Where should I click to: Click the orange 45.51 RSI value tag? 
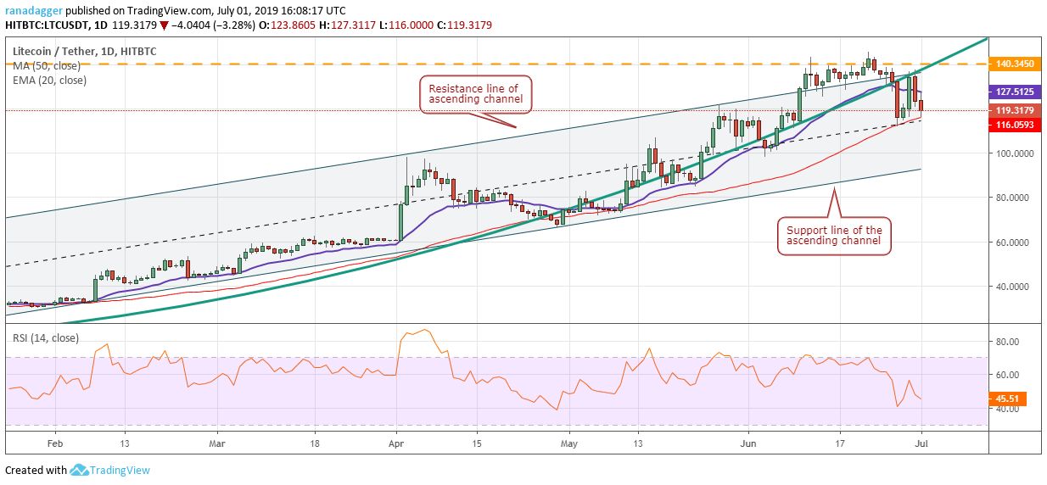click(1013, 399)
